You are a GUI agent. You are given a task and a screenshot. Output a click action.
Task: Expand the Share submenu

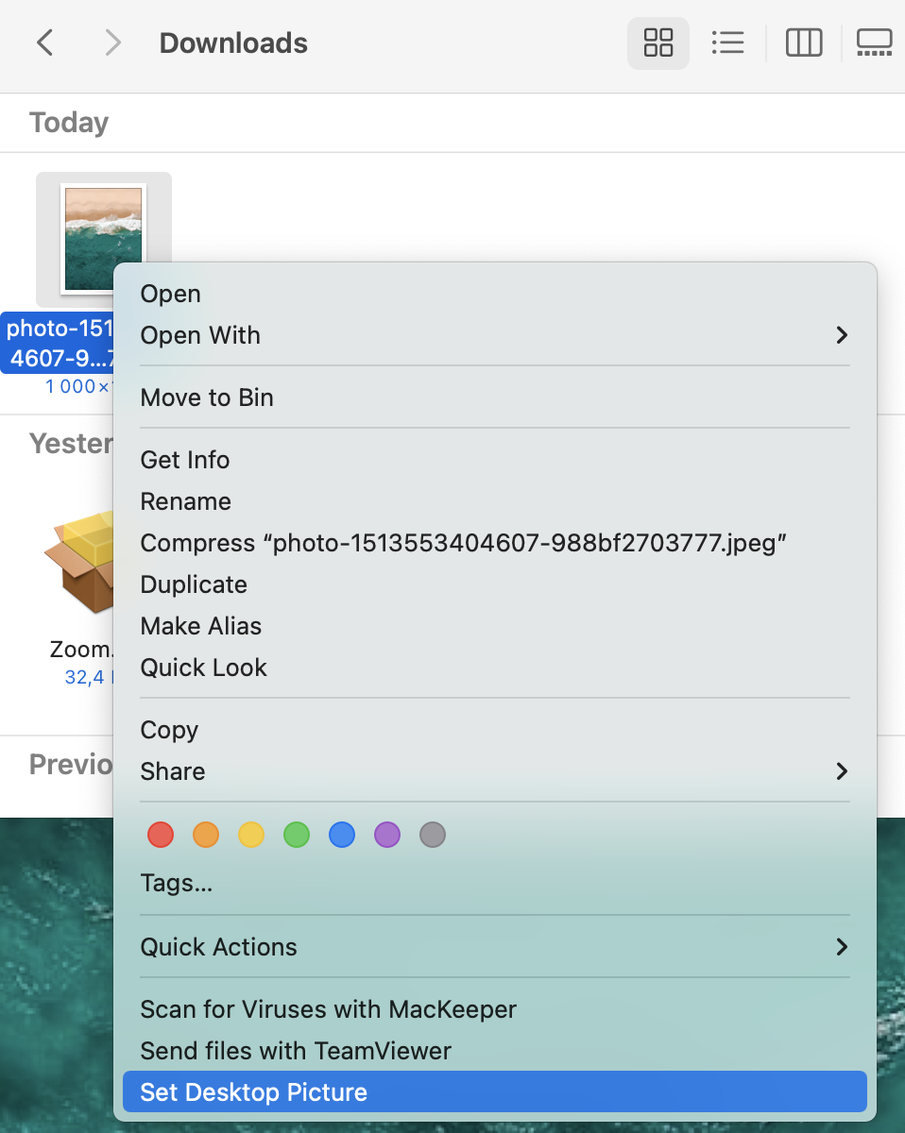click(495, 771)
